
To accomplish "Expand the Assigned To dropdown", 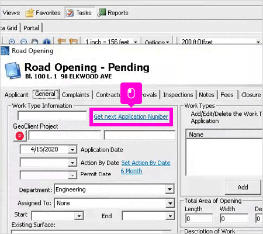I will tap(170, 203).
